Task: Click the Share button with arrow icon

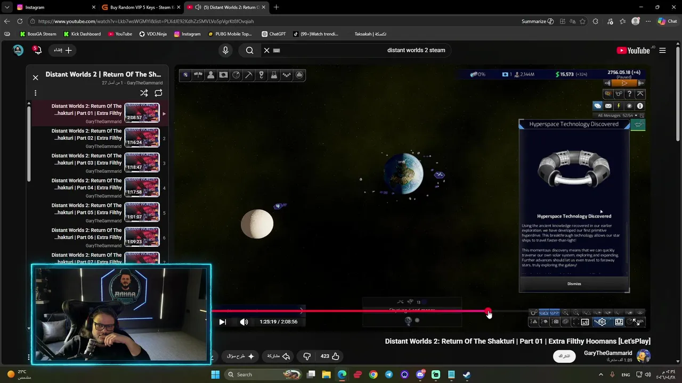Action: [279, 356]
